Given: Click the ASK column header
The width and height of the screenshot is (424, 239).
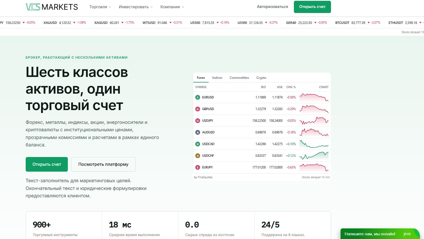Looking at the screenshot, I should click(x=280, y=87).
